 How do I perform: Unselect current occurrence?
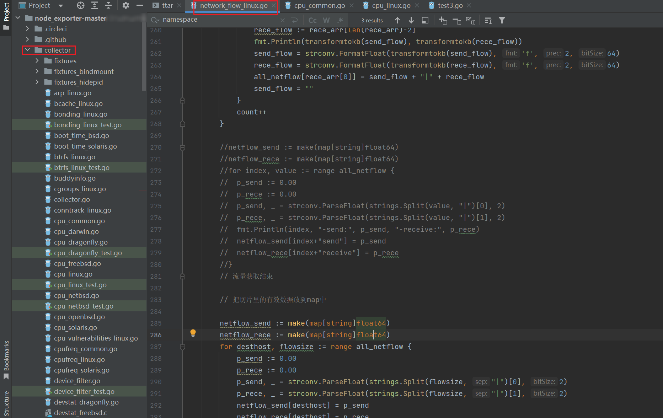(x=456, y=21)
